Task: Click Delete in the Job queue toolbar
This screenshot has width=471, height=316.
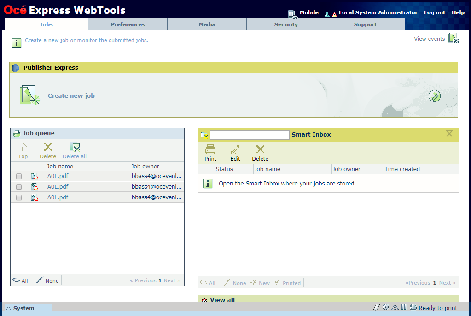Action: [48, 150]
